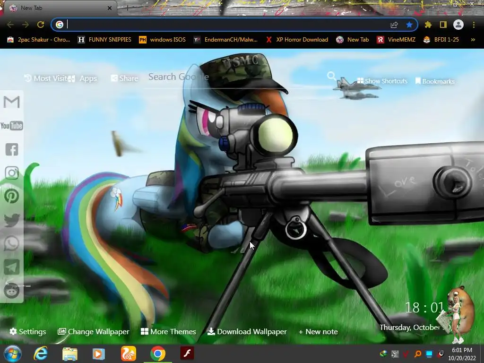Click Share on new tab page
Image resolution: width=484 pixels, height=363 pixels.
click(124, 78)
